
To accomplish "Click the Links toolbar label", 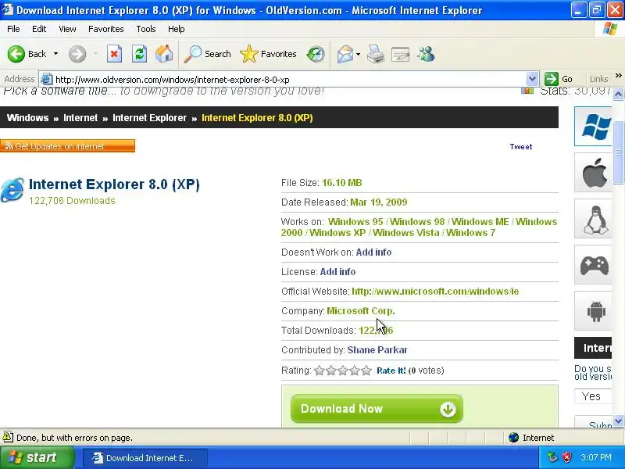I will pos(598,79).
